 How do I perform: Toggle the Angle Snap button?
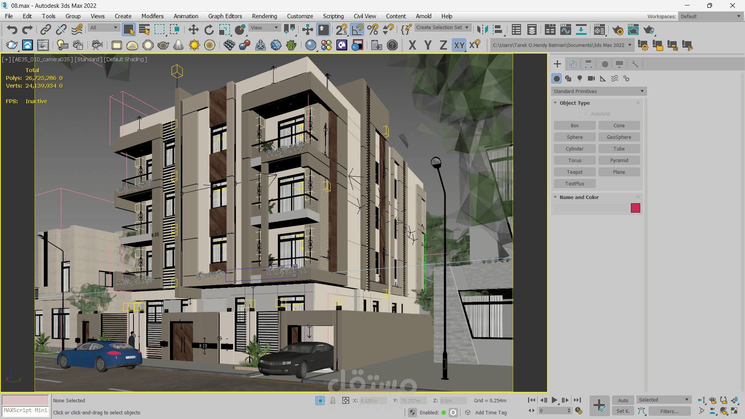pyautogui.click(x=357, y=30)
